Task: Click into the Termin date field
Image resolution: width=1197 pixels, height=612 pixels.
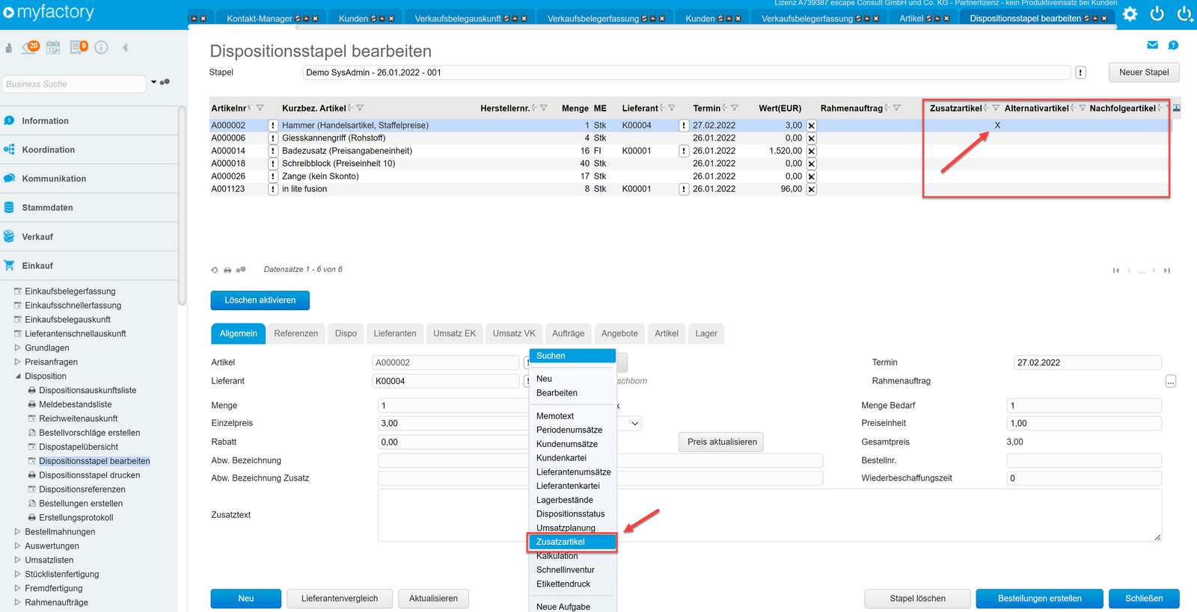Action: tap(1088, 363)
